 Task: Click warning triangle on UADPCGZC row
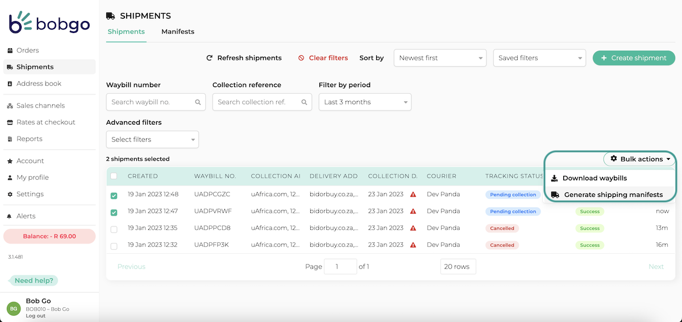click(x=413, y=195)
